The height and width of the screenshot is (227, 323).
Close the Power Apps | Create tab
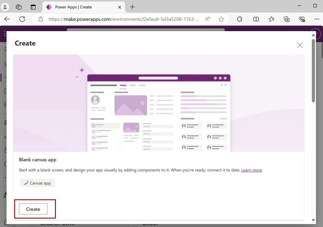point(119,7)
